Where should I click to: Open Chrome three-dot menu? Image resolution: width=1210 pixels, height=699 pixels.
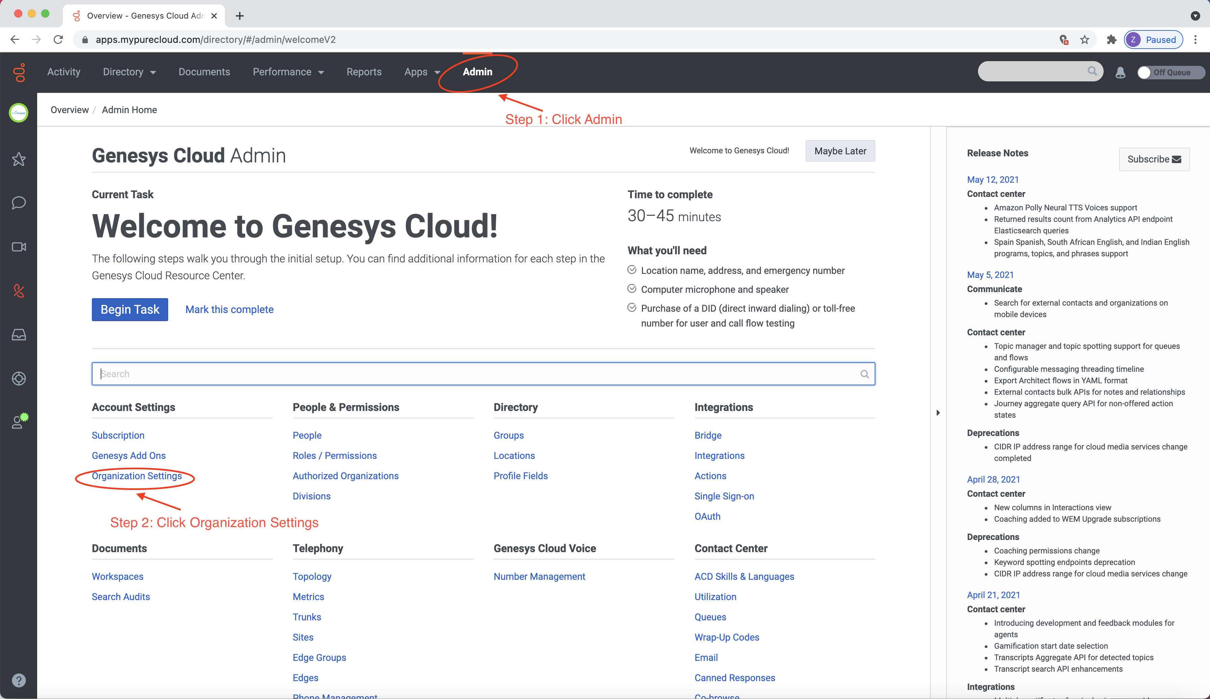tap(1195, 40)
